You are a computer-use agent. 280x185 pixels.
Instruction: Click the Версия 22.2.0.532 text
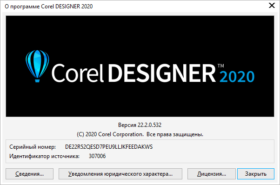tap(140, 125)
